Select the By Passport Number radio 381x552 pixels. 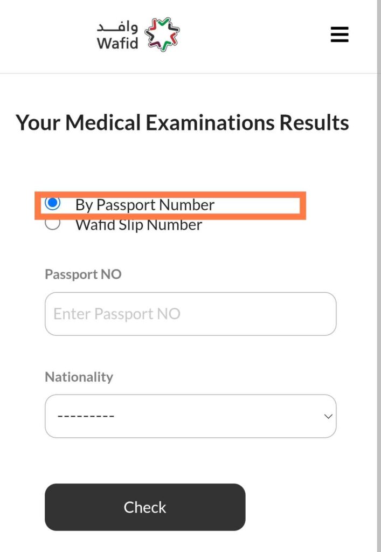pos(52,203)
